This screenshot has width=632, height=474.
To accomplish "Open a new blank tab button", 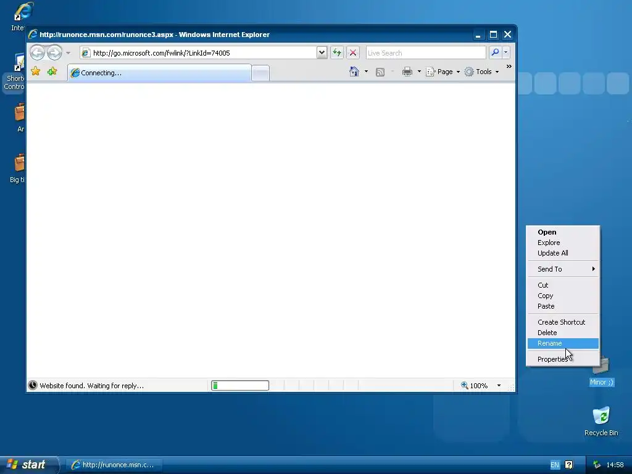I will [260, 73].
